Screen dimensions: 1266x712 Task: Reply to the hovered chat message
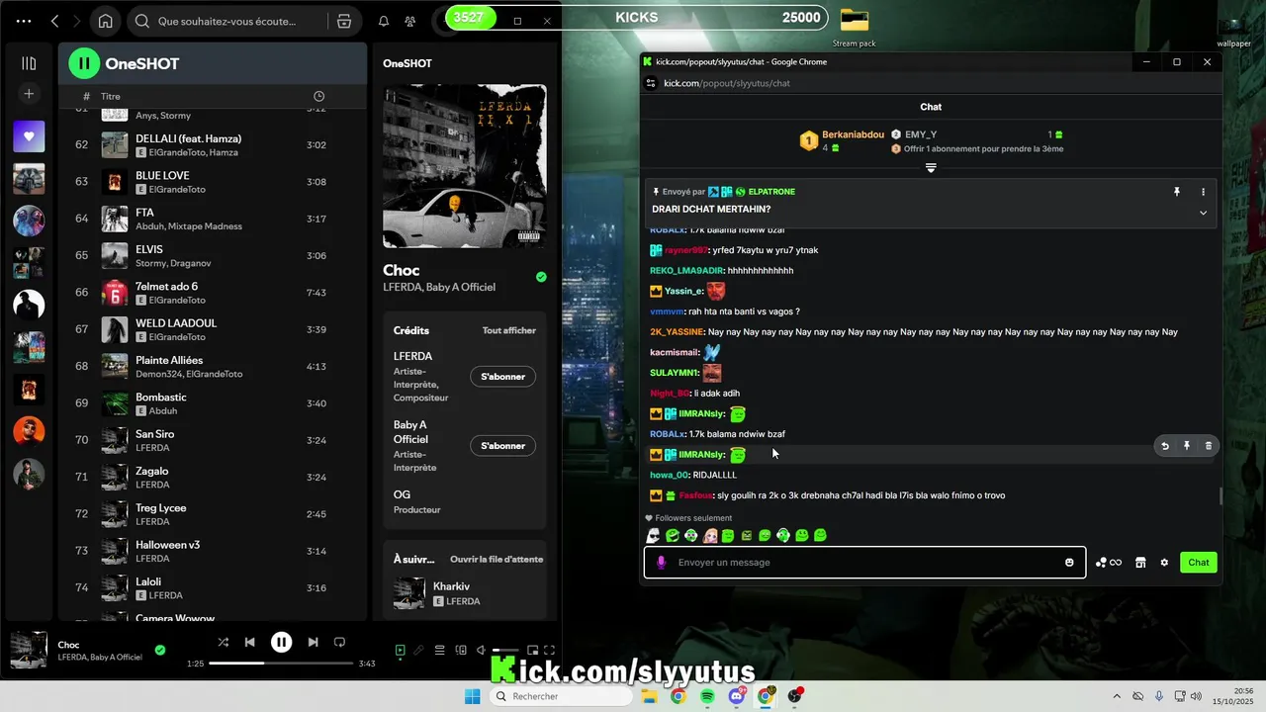1165,446
